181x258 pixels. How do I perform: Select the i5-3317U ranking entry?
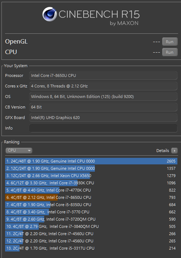91,248
